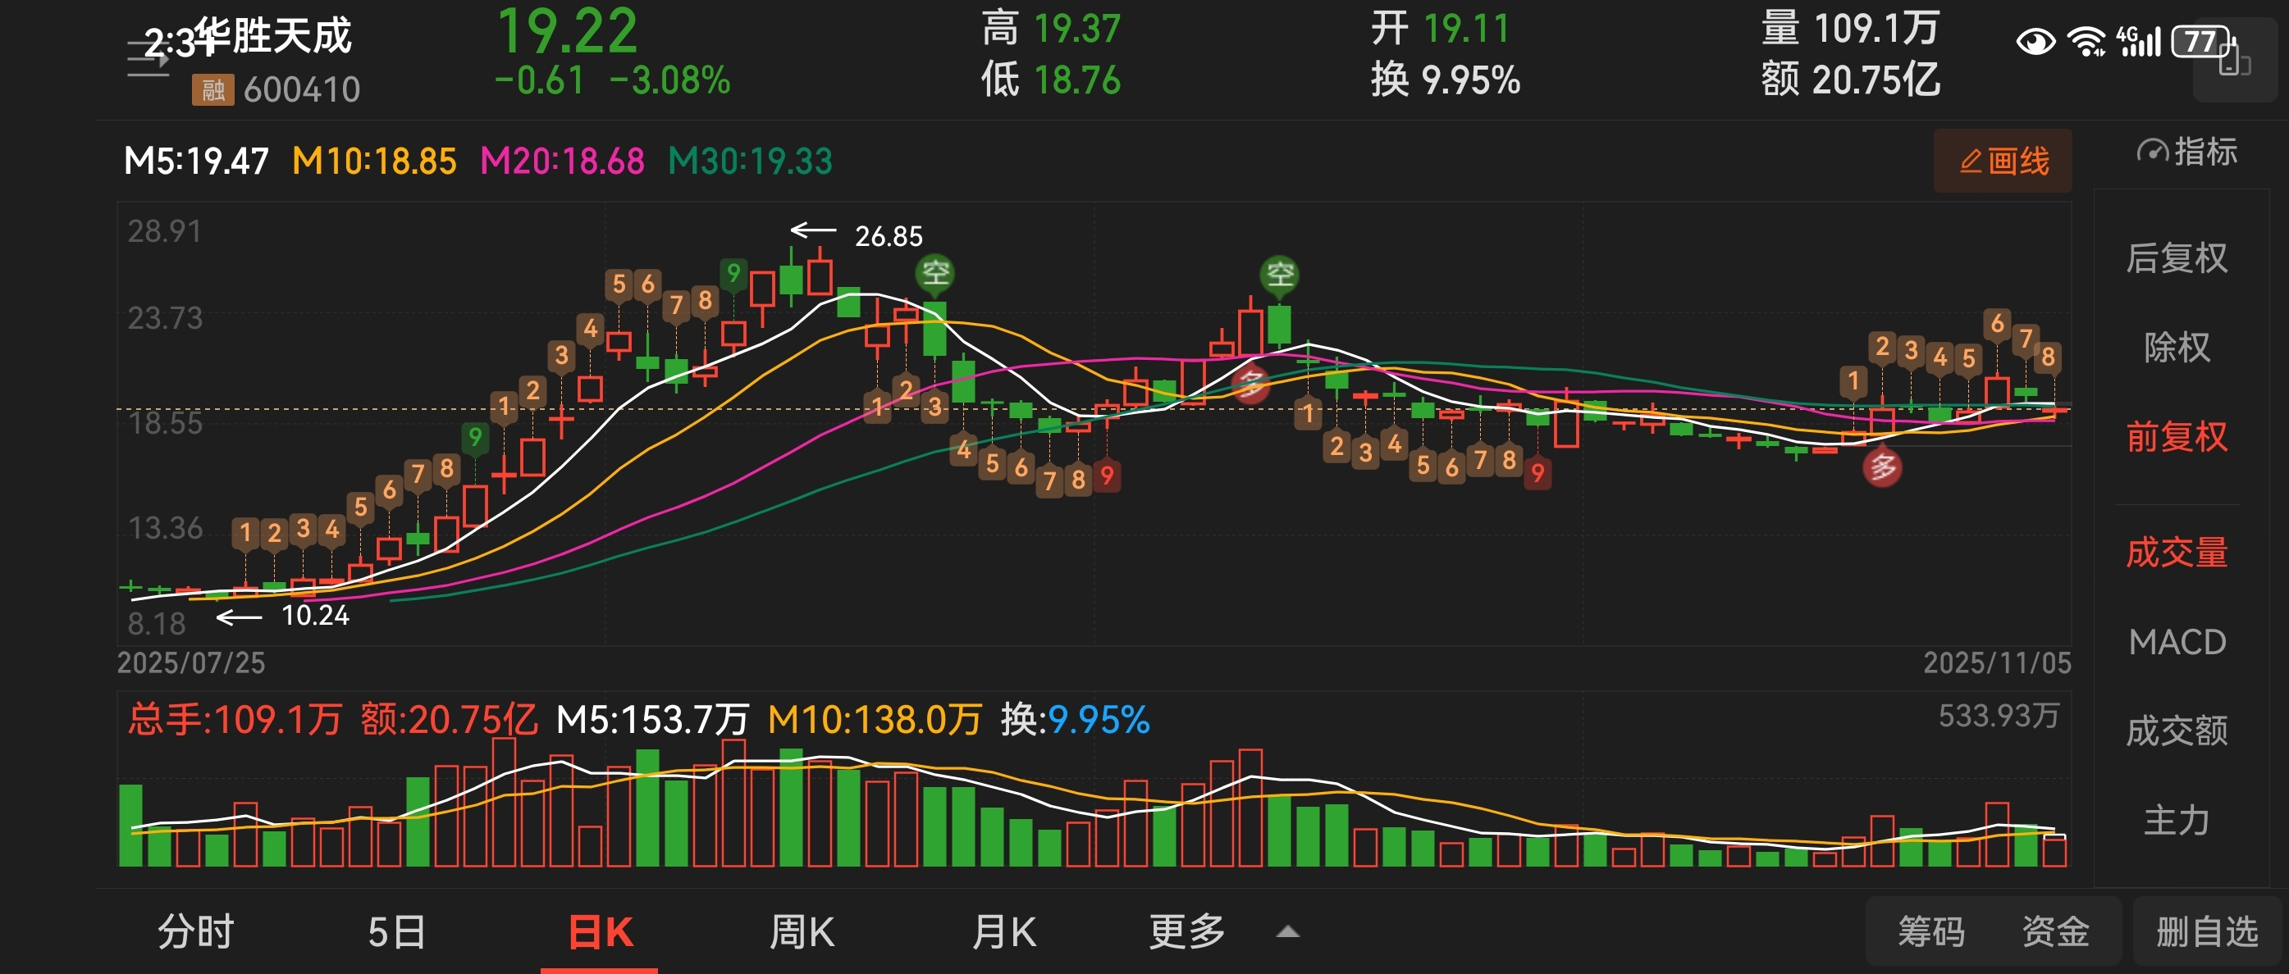Tap the red 多 signal marker below candles
This screenshot has width=2289, height=974.
1881,467
